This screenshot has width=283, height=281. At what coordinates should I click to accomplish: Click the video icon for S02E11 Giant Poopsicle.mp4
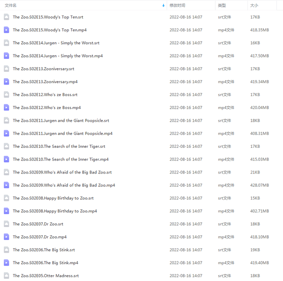(7, 134)
